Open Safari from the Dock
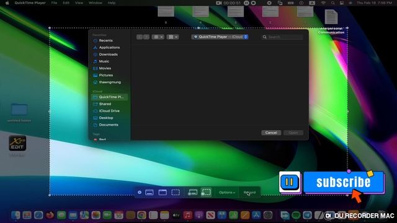397x223 pixels. coord(38,215)
